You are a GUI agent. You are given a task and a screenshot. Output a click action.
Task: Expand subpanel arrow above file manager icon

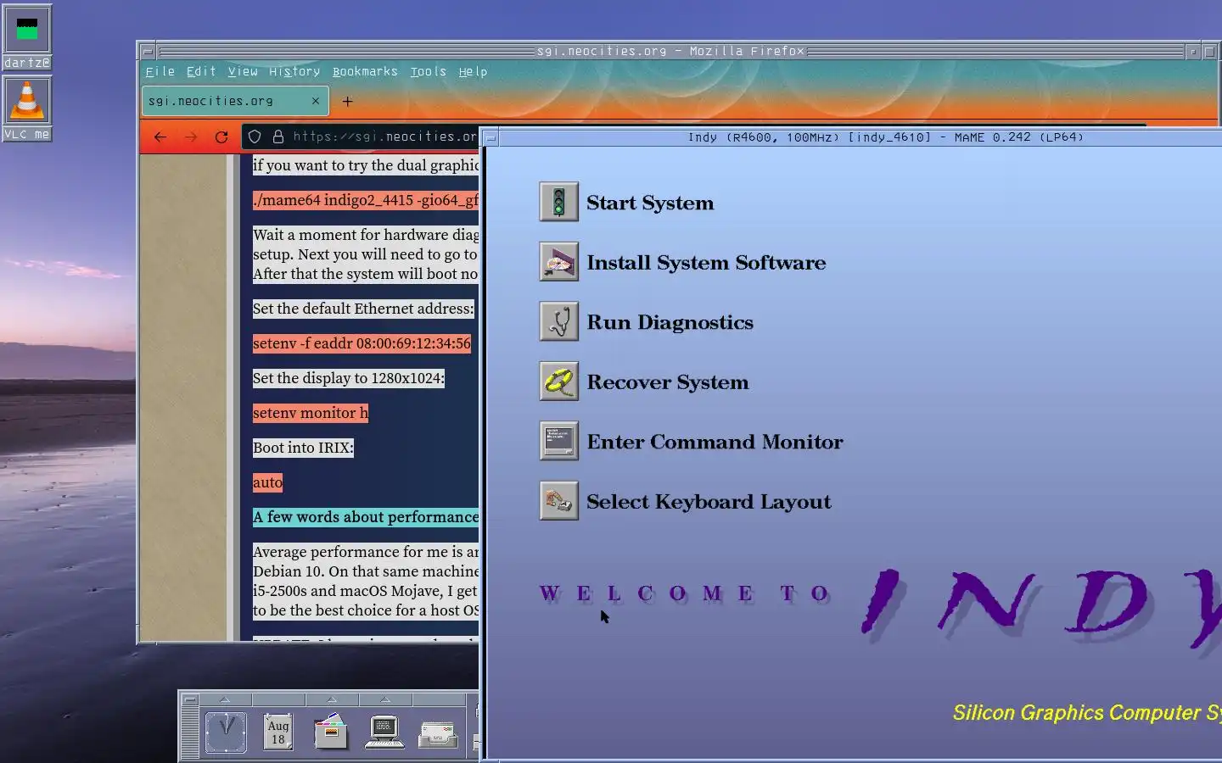tap(332, 699)
